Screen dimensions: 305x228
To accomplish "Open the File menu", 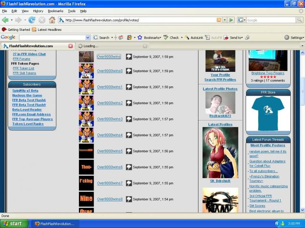I will pos(4,11).
